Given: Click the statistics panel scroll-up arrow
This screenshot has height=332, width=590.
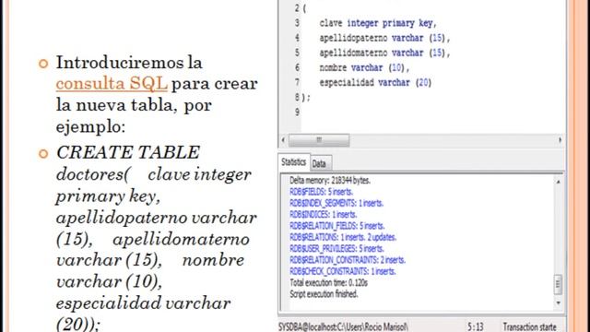Looking at the screenshot, I should 559,182.
